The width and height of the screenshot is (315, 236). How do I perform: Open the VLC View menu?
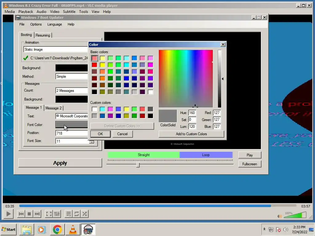[95, 12]
